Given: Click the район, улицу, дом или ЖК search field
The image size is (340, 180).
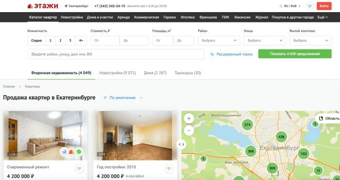Looking at the screenshot, I should pos(116,54).
